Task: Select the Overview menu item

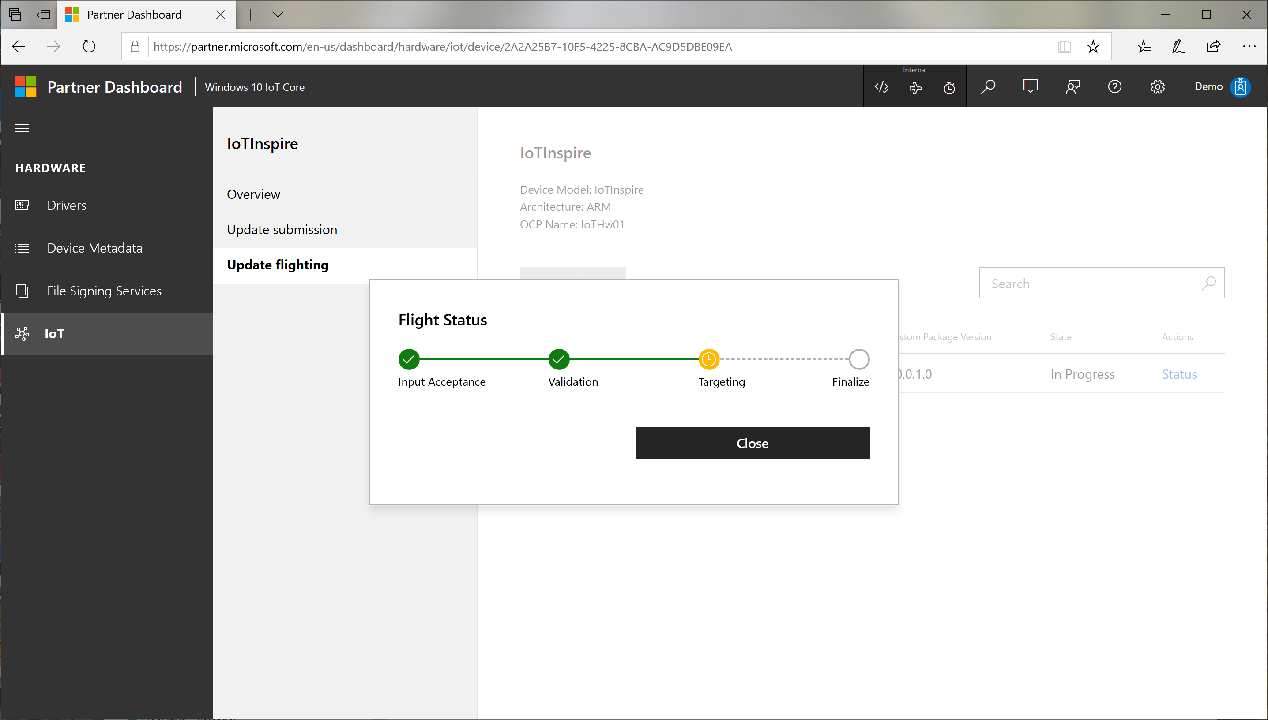Action: pyautogui.click(x=253, y=194)
